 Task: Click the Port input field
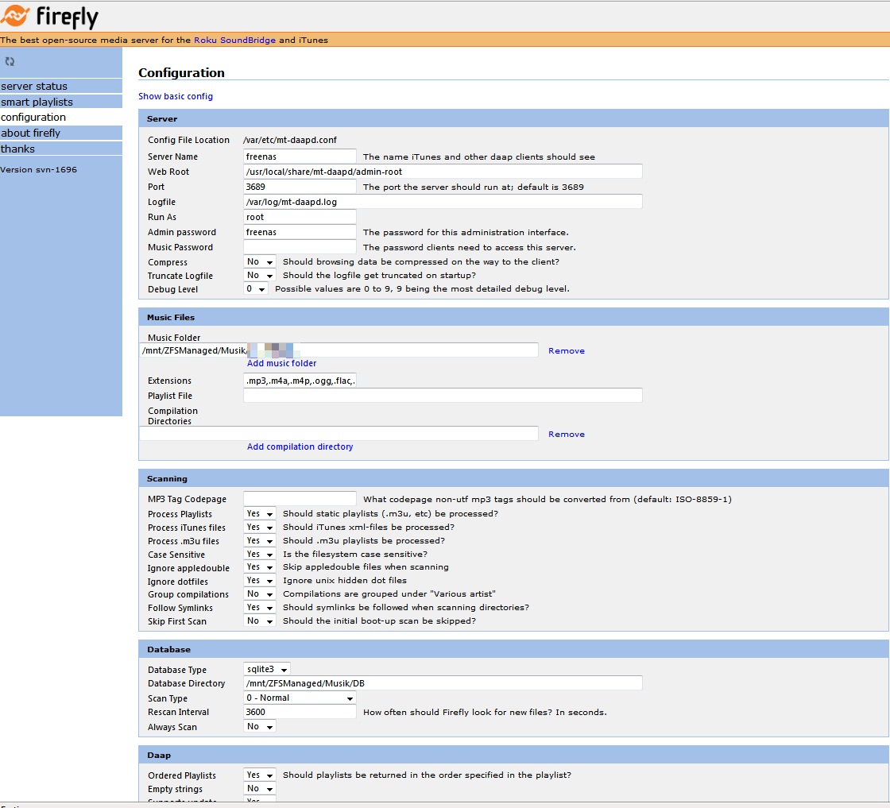[x=300, y=187]
